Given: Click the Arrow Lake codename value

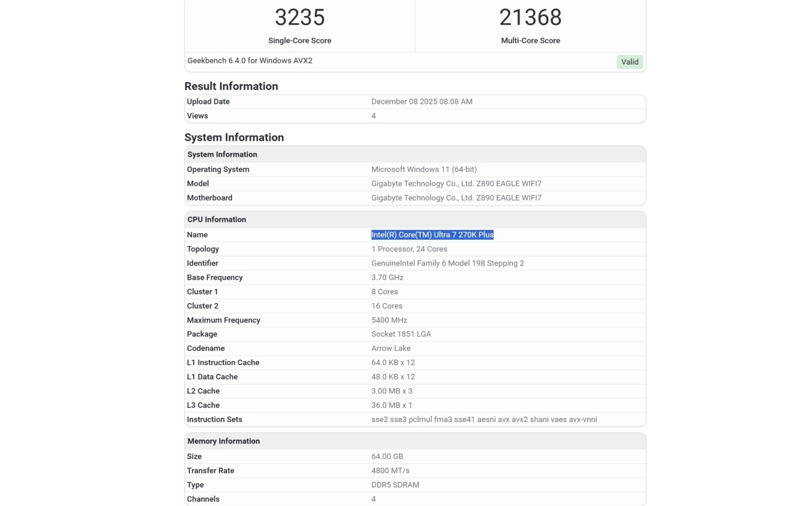Looking at the screenshot, I should pyautogui.click(x=391, y=348).
